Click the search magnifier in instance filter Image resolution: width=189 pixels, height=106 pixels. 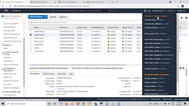[x=31, y=22]
